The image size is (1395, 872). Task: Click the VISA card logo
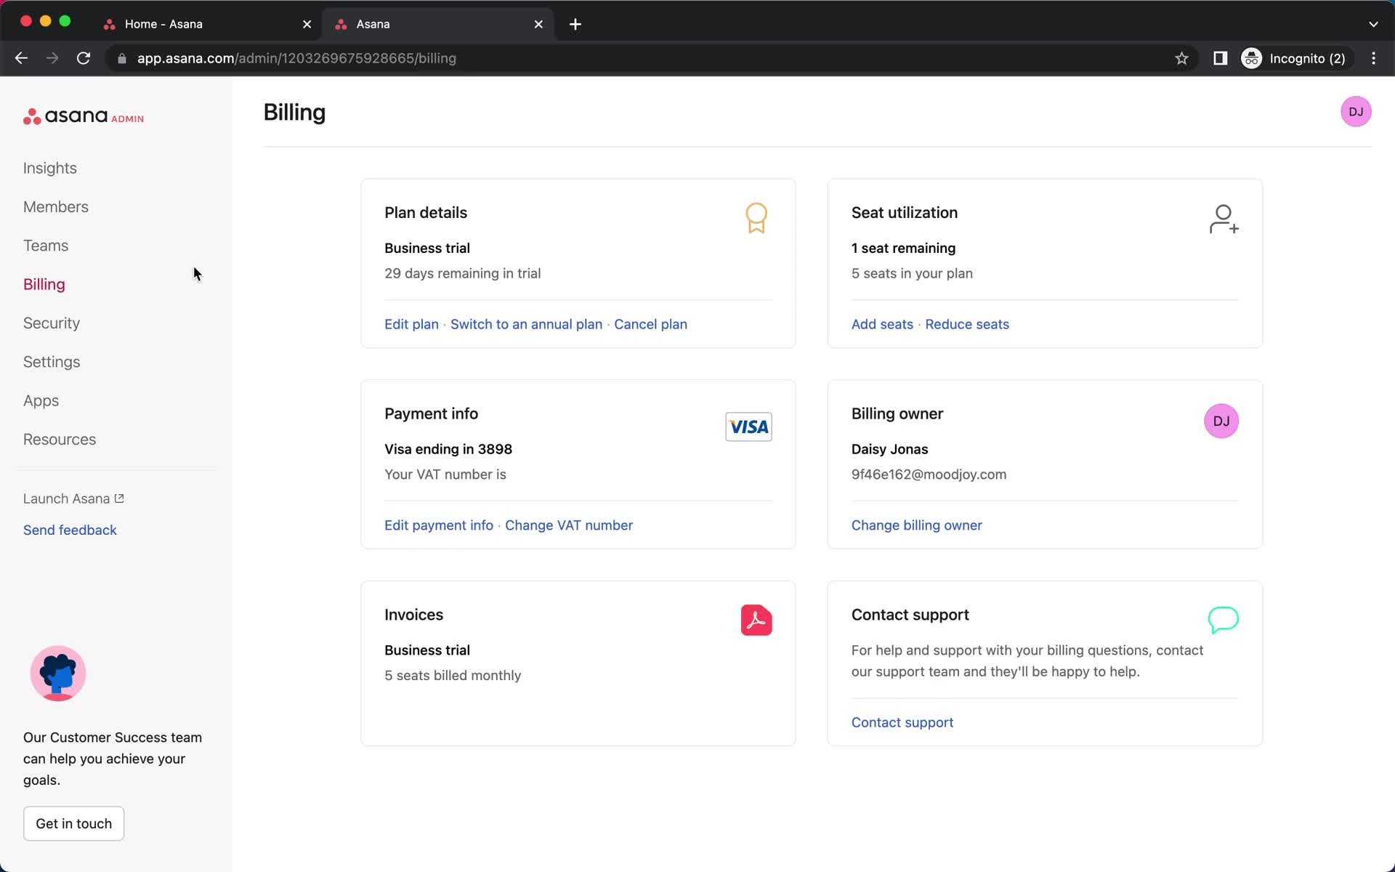(748, 427)
